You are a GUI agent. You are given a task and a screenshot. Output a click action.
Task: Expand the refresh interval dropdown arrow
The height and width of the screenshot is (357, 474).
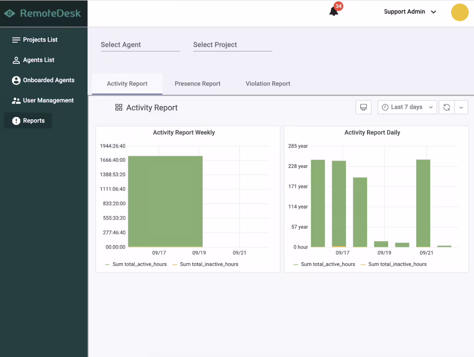(461, 107)
